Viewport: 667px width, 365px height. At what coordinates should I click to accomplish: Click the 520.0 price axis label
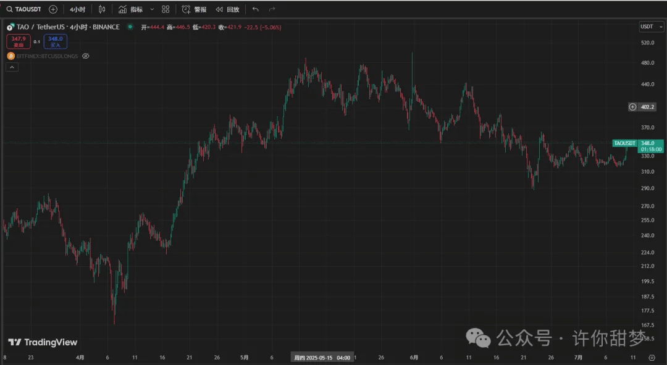pyautogui.click(x=647, y=43)
